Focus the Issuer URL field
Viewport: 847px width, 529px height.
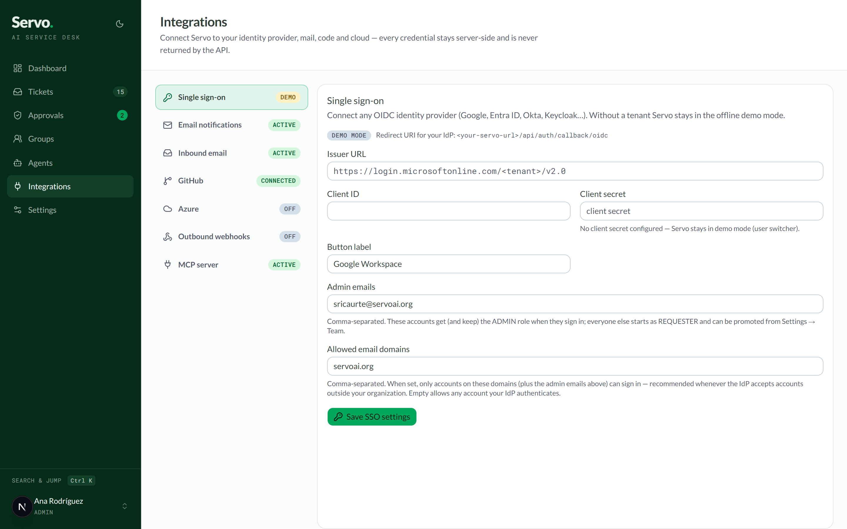(x=575, y=171)
